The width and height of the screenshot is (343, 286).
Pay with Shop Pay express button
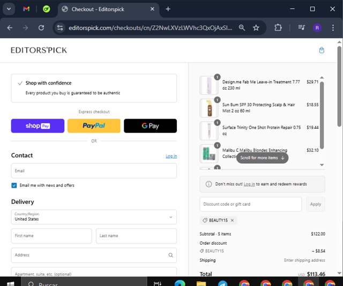(38, 126)
